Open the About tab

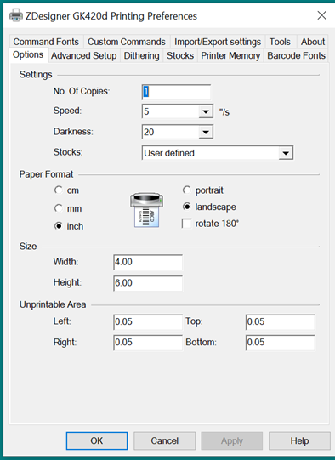[x=313, y=42]
